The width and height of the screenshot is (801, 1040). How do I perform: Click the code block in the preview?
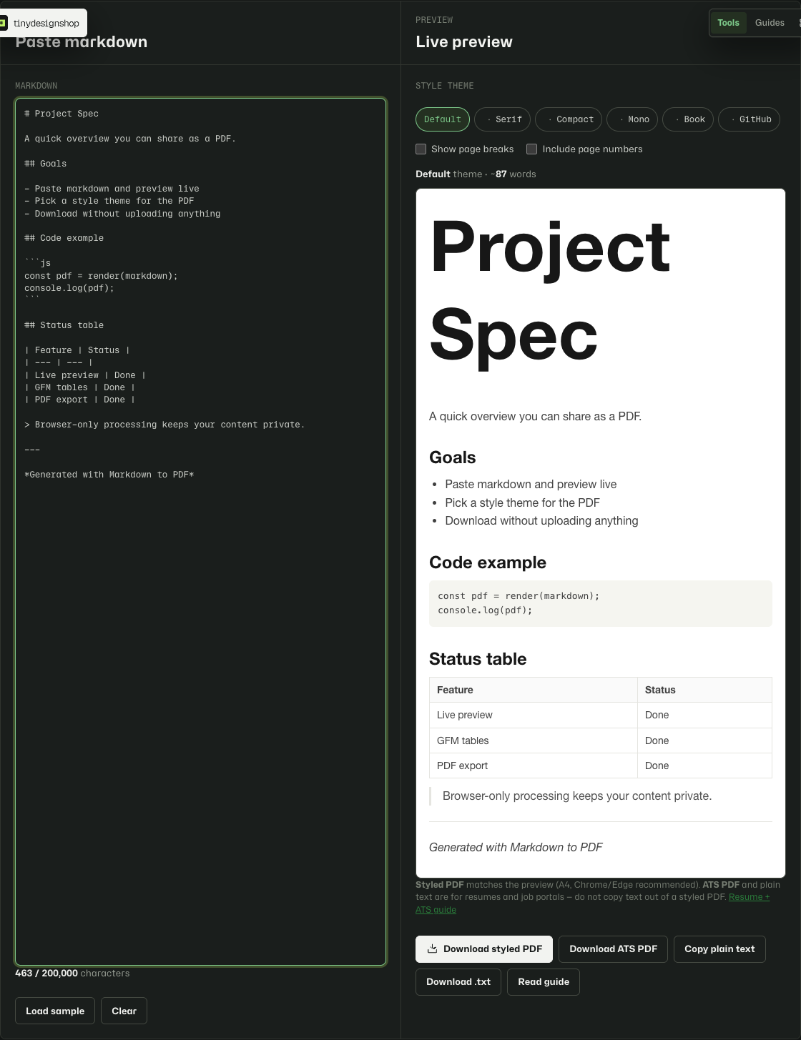(x=601, y=603)
